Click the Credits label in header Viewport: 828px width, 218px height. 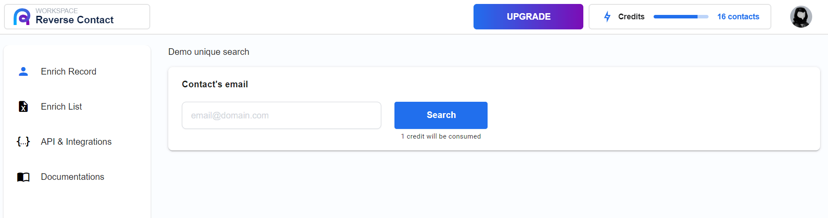point(631,17)
